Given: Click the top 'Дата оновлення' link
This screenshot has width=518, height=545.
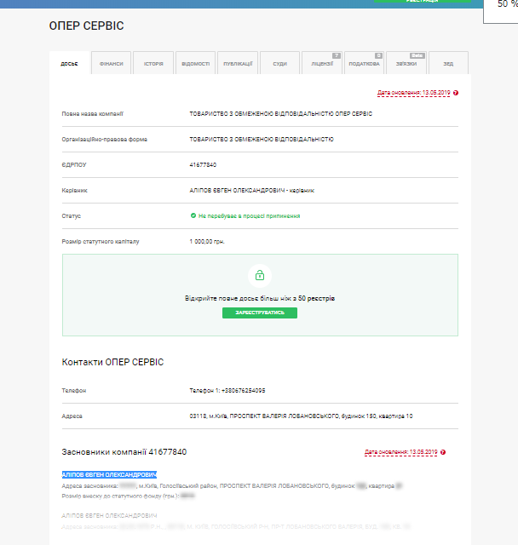Looking at the screenshot, I should click(412, 93).
